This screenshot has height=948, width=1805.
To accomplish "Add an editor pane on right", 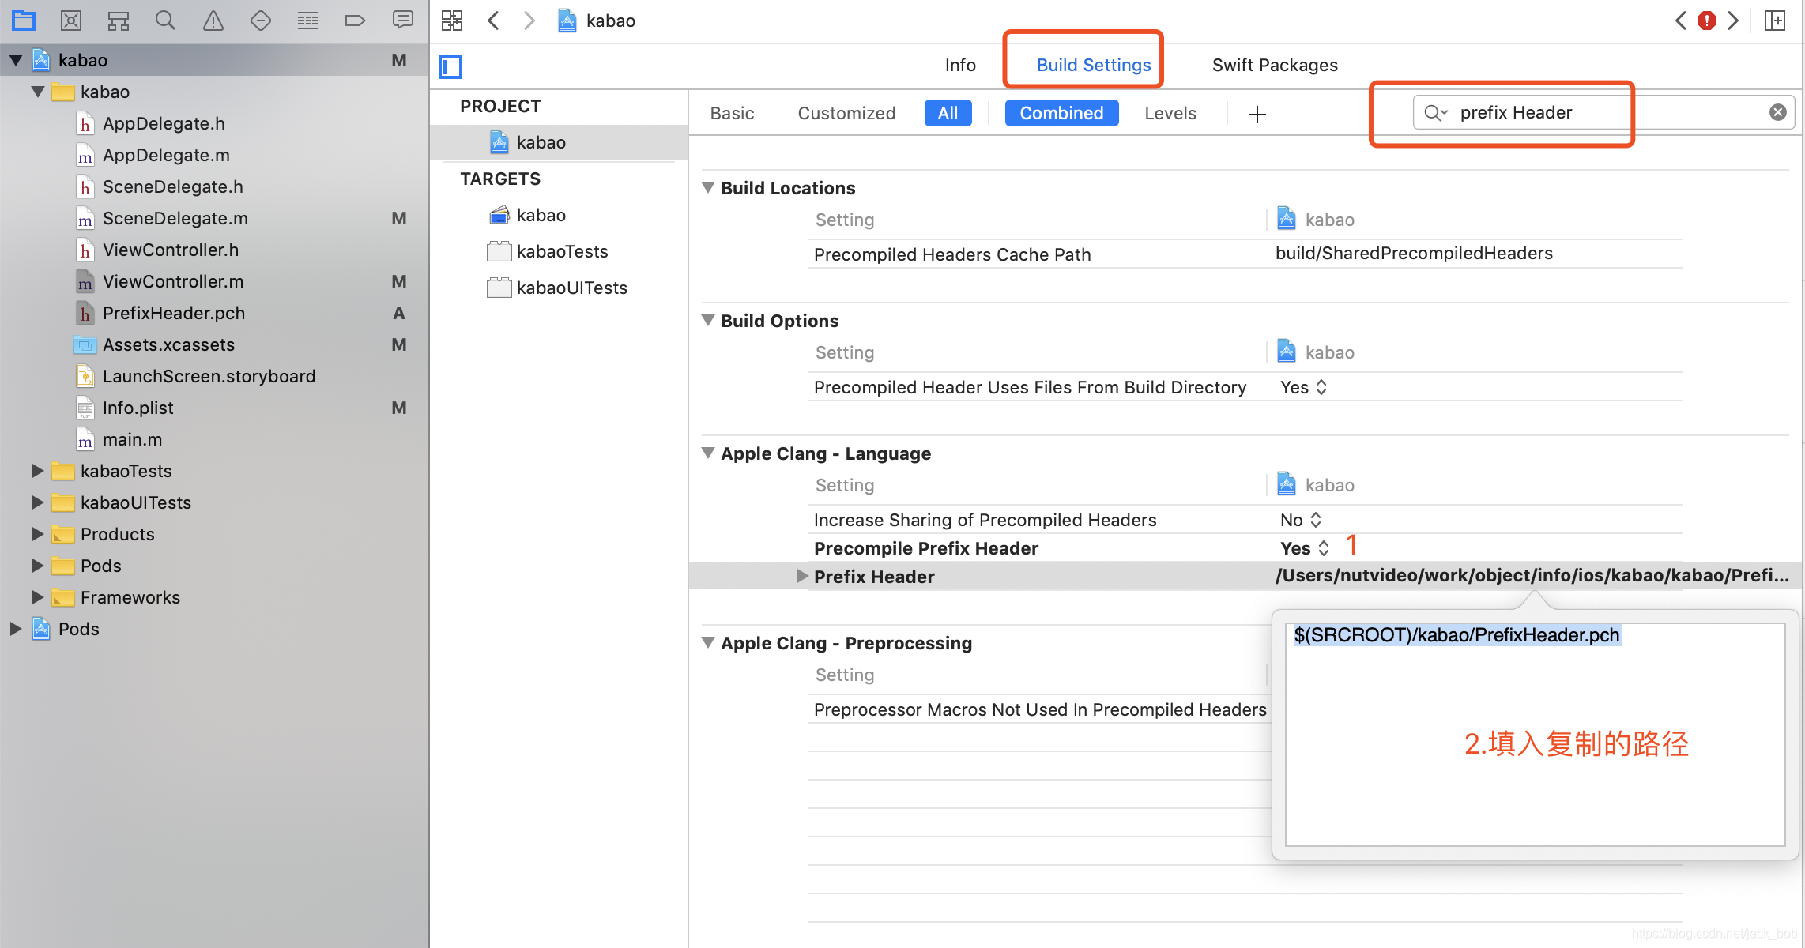I will pos(1775,21).
